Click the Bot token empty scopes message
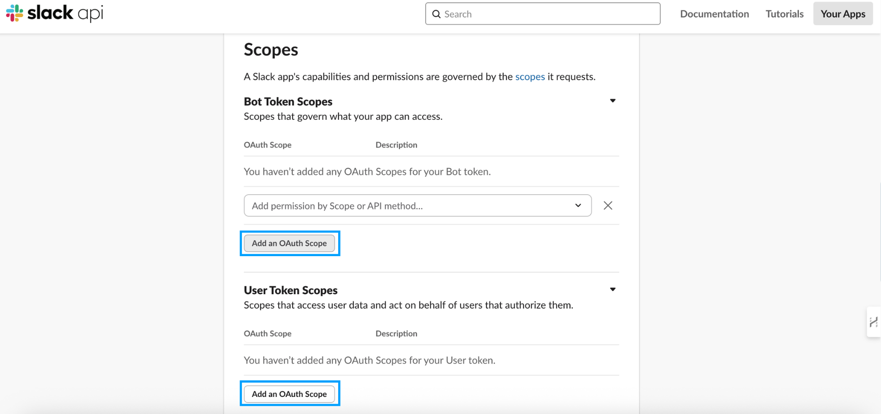The image size is (881, 414). coord(367,172)
